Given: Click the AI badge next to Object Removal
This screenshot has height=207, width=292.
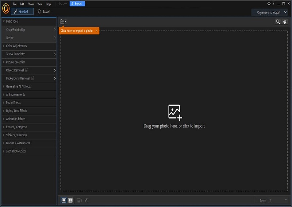Looking at the screenshot, I should coord(26,70).
